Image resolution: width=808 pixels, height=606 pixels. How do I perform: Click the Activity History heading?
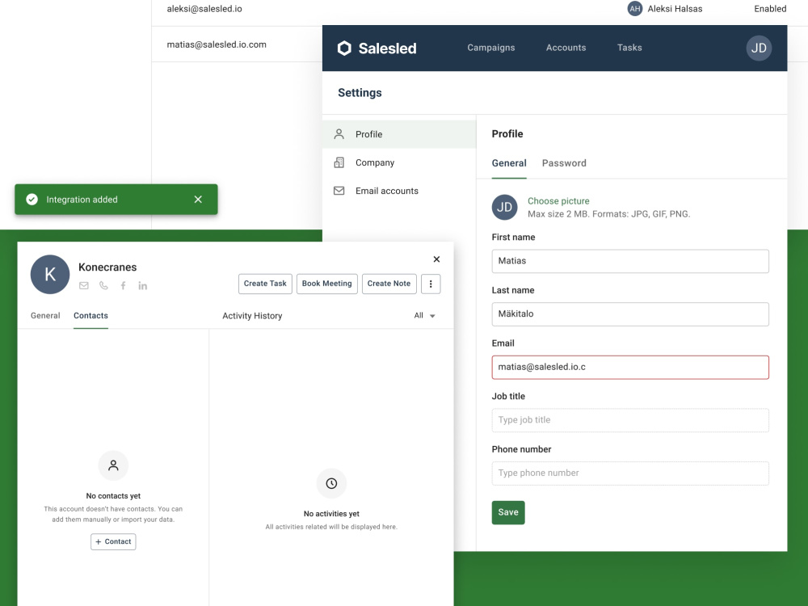(252, 316)
